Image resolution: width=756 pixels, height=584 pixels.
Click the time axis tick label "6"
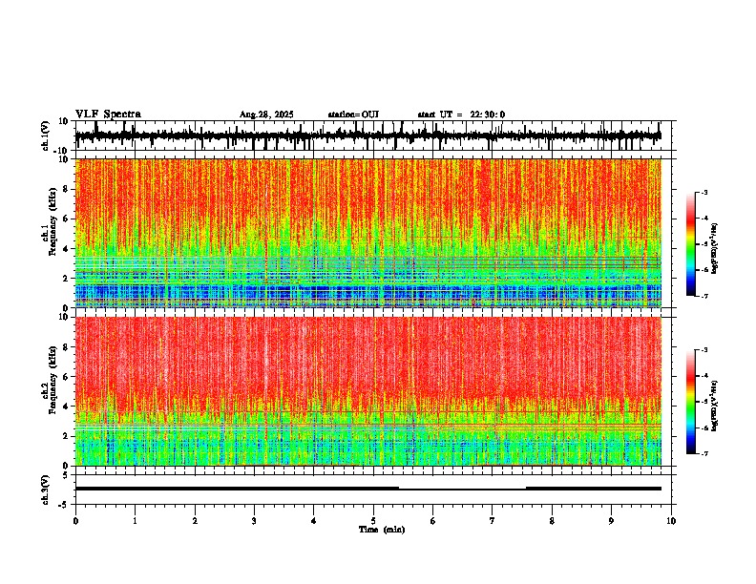[433, 521]
